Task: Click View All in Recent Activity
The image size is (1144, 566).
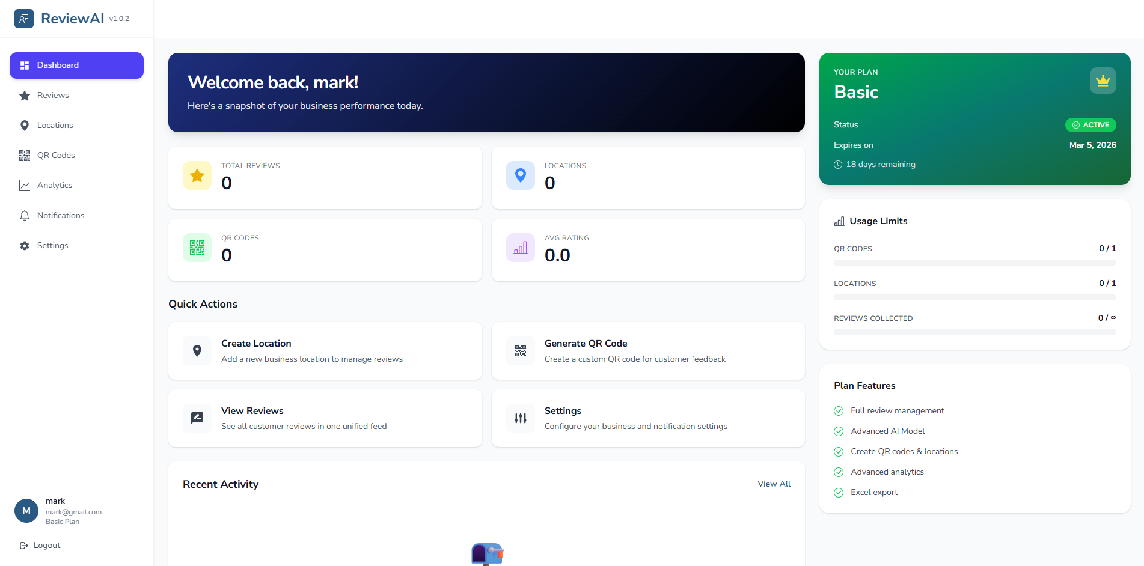Action: pos(774,484)
